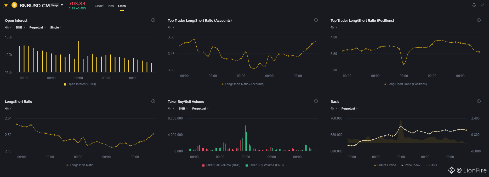
Task: Toggle Open Interest (BNB) legend series
Action: coord(80,84)
